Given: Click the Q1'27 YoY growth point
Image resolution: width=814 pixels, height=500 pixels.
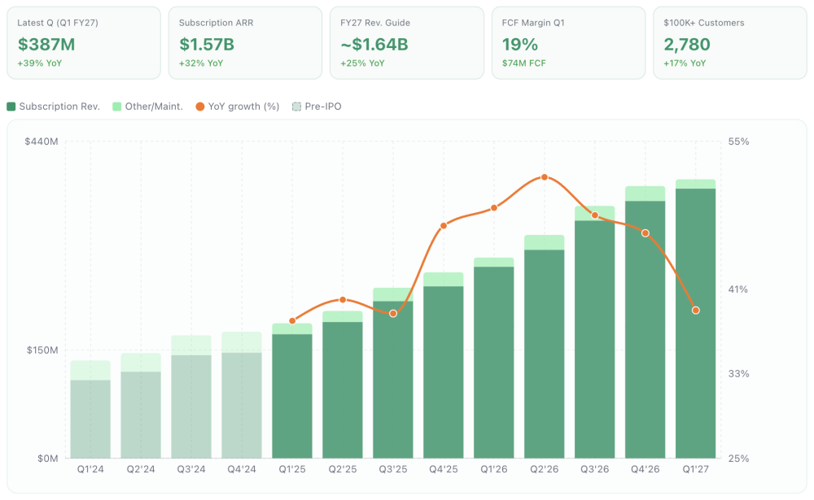Looking at the screenshot, I should tap(696, 311).
